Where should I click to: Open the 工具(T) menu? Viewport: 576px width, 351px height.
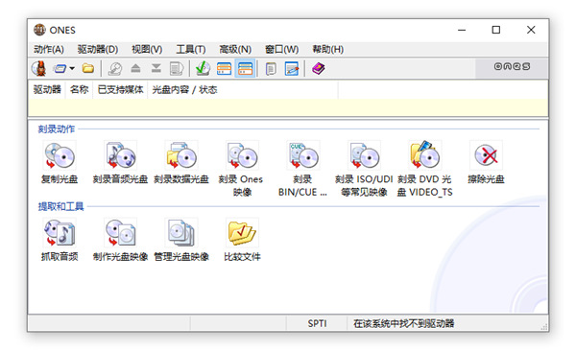(x=191, y=49)
